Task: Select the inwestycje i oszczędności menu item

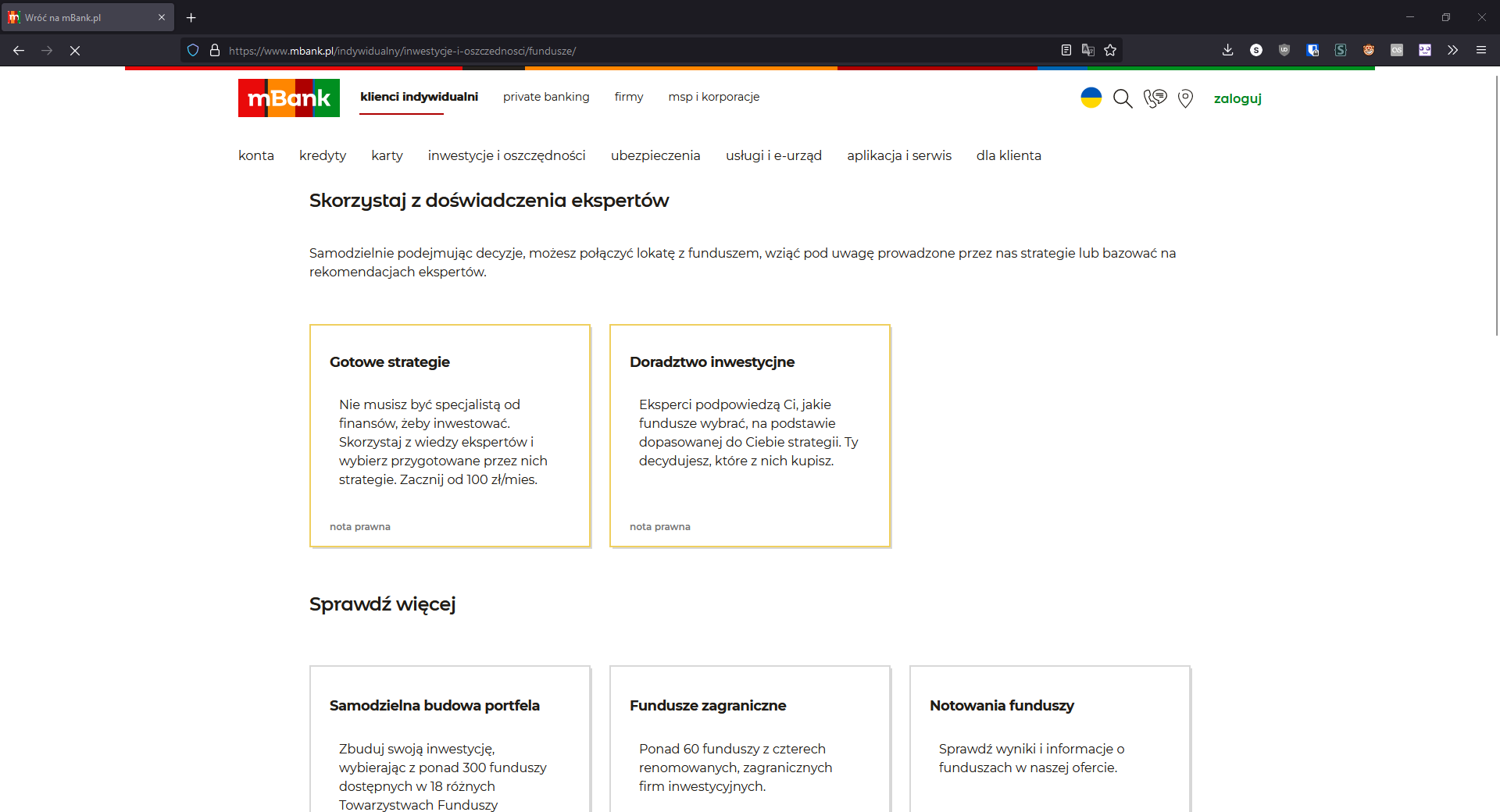Action: [505, 155]
